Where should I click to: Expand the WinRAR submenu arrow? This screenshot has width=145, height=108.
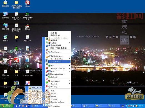(69, 43)
